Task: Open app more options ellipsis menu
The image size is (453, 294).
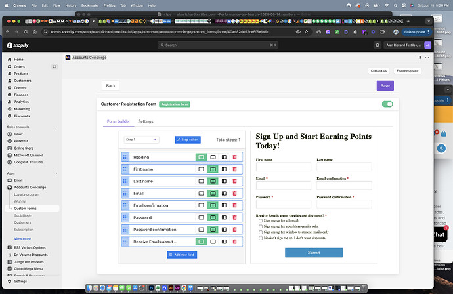Action: [x=427, y=58]
